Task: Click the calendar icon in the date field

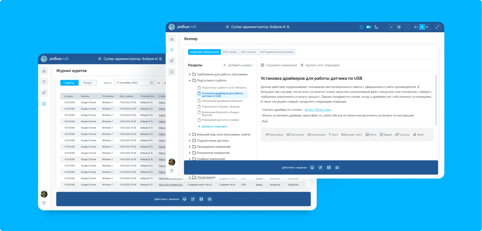Action: [152, 83]
